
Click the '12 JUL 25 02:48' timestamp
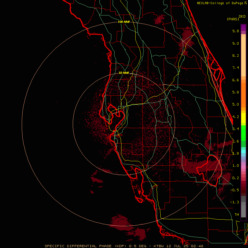point(184,246)
